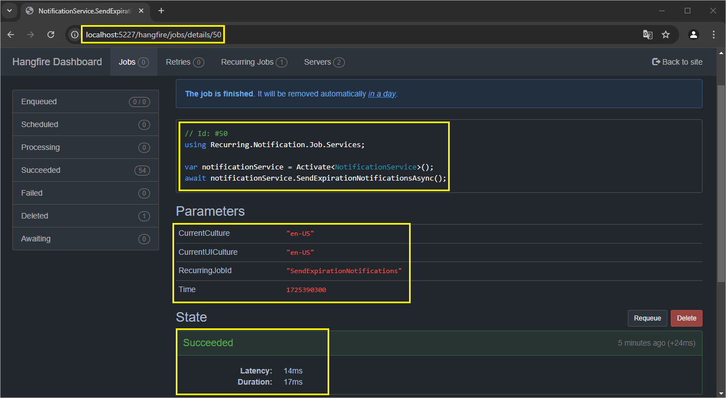
Task: Click the translate page icon
Action: click(647, 35)
